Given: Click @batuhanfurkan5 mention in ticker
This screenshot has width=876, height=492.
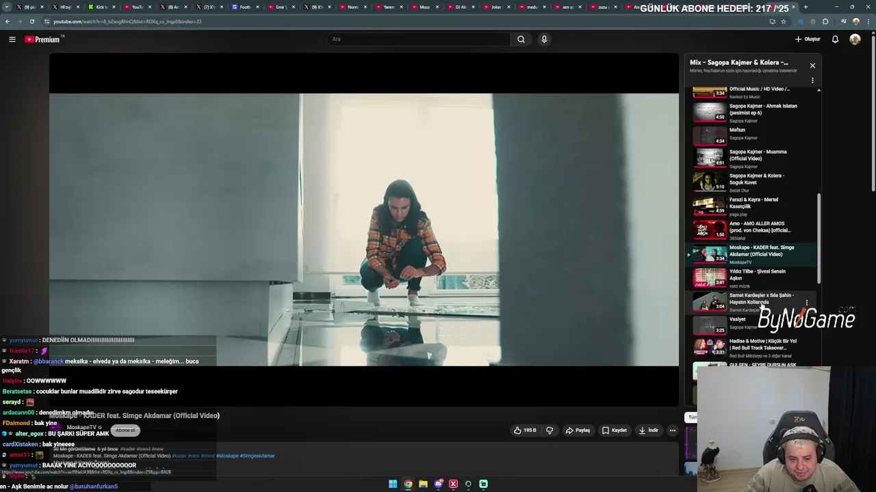Looking at the screenshot, I should [x=94, y=487].
